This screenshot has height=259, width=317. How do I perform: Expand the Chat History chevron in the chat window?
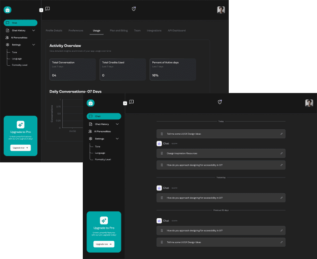click(117, 124)
